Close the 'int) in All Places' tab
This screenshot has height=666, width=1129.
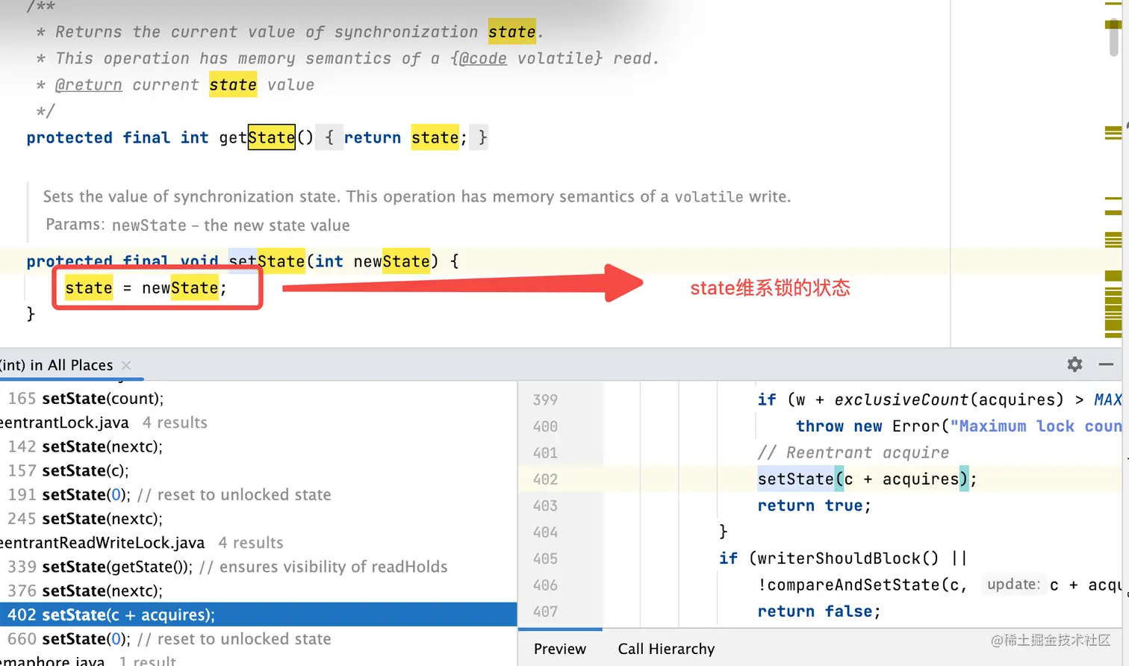tap(126, 365)
